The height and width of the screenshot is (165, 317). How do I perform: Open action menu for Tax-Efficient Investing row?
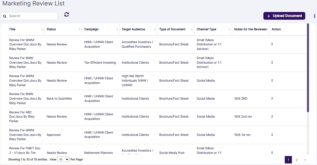[x=272, y=62]
